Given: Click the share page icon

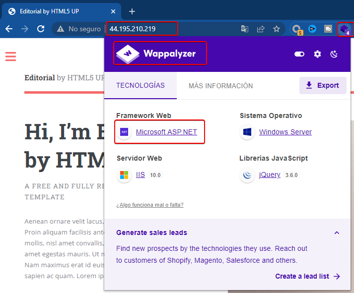Looking at the screenshot, I should (x=261, y=29).
